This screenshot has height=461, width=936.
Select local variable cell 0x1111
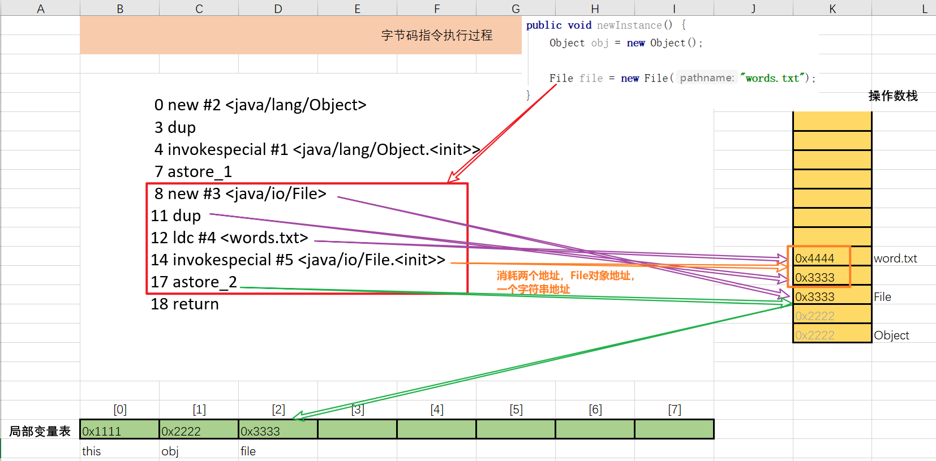coord(119,430)
